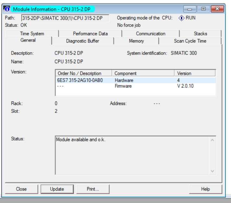Click the hardware version value 4
This screenshot has width=231, height=203.
pos(178,80)
